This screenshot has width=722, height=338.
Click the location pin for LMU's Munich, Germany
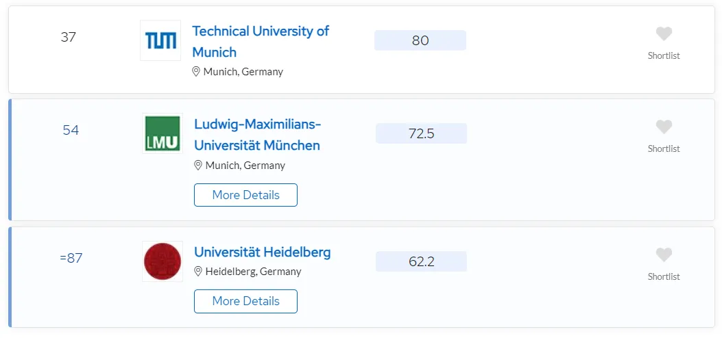tap(198, 166)
